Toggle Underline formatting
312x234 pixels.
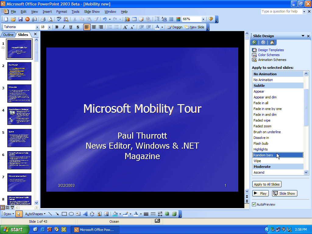pos(71,27)
